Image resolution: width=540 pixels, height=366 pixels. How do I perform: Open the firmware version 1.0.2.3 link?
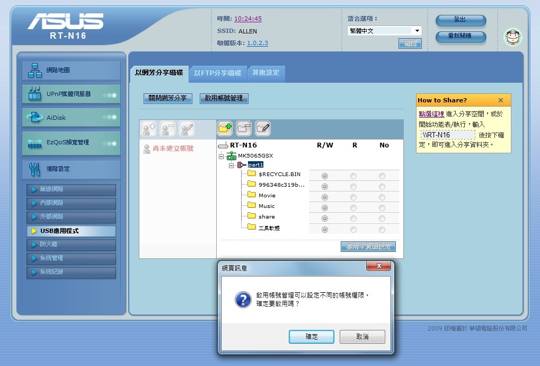258,43
